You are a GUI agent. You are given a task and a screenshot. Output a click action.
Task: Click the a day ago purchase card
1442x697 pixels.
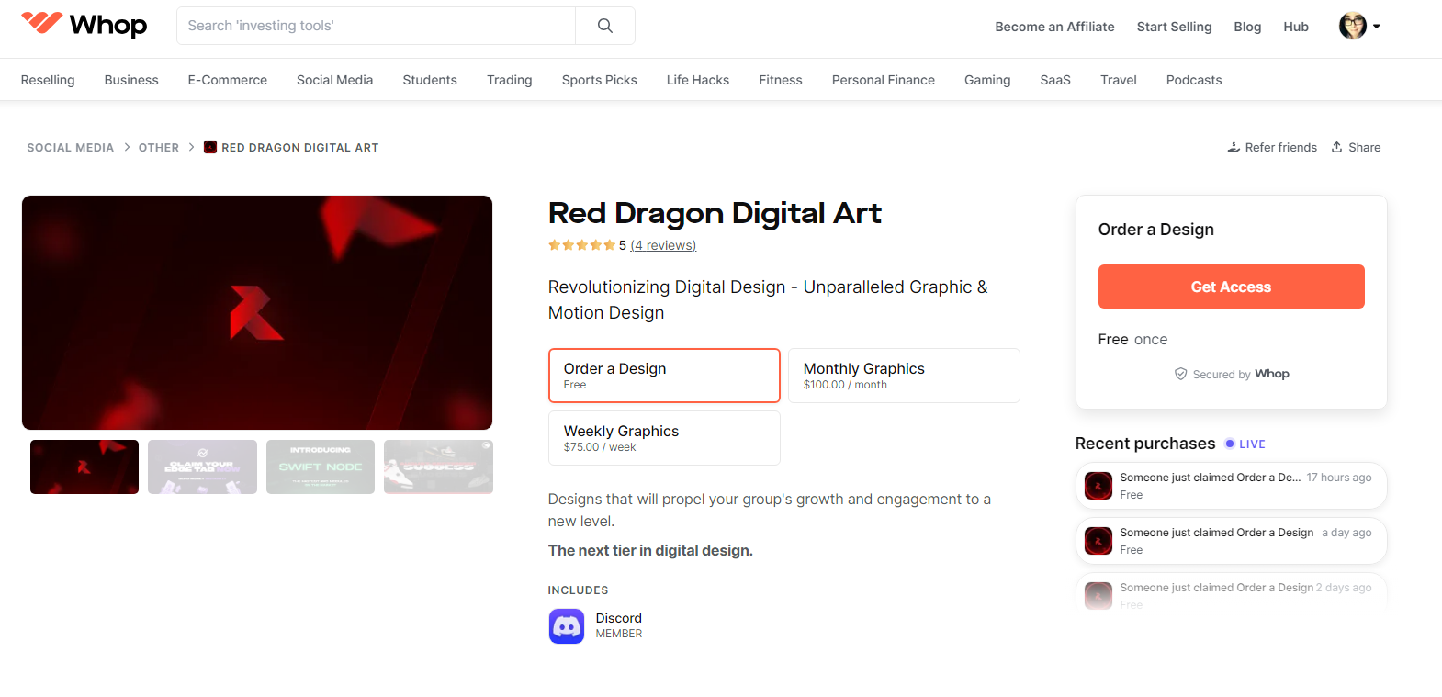(x=1231, y=541)
